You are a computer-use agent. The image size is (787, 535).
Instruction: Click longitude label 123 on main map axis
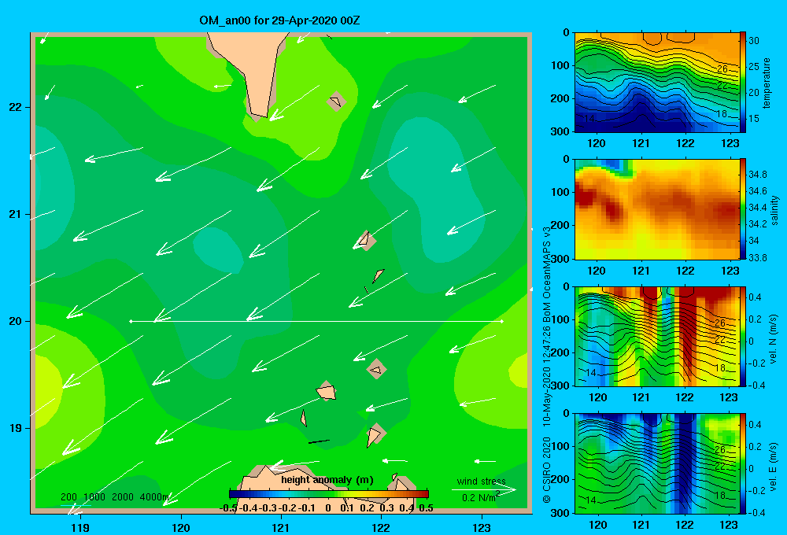click(x=482, y=527)
